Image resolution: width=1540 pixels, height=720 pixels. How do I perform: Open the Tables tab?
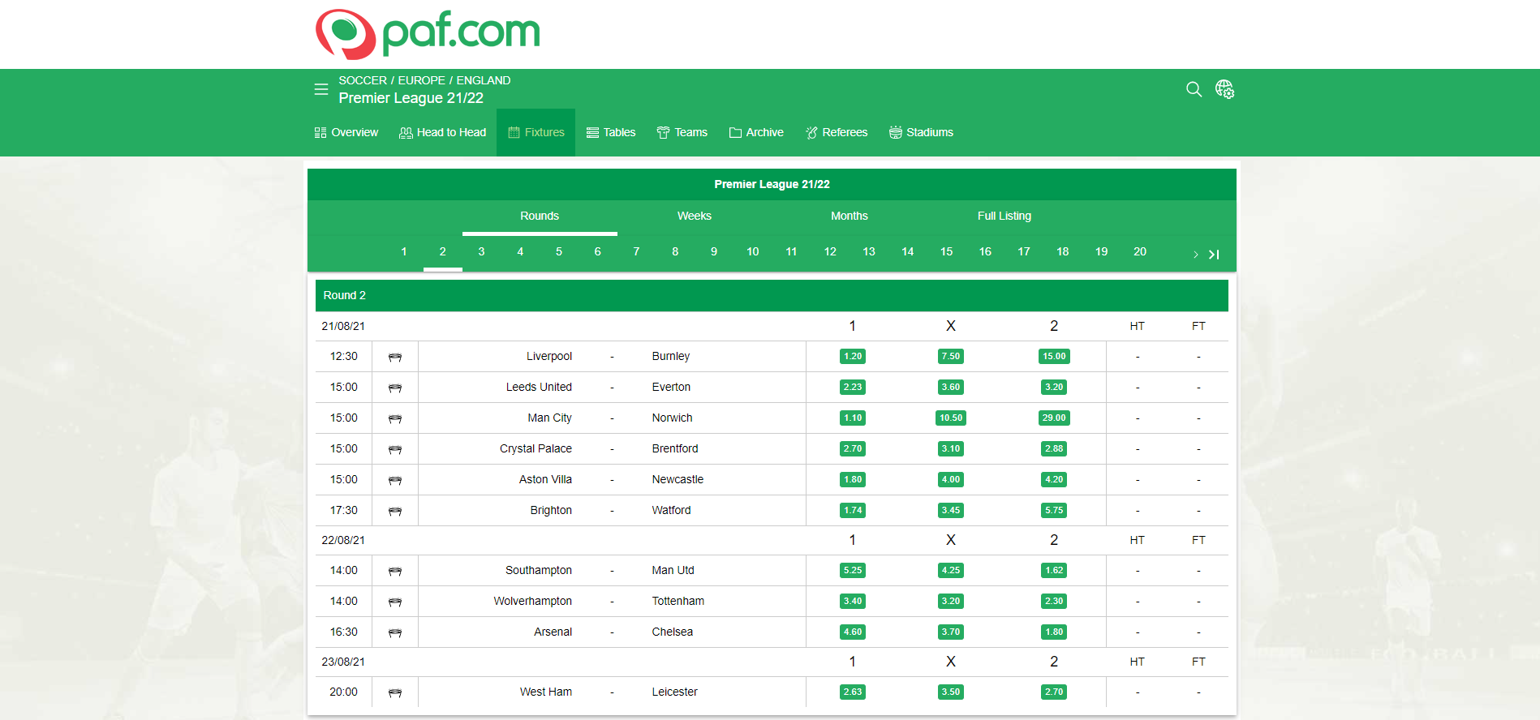(611, 132)
